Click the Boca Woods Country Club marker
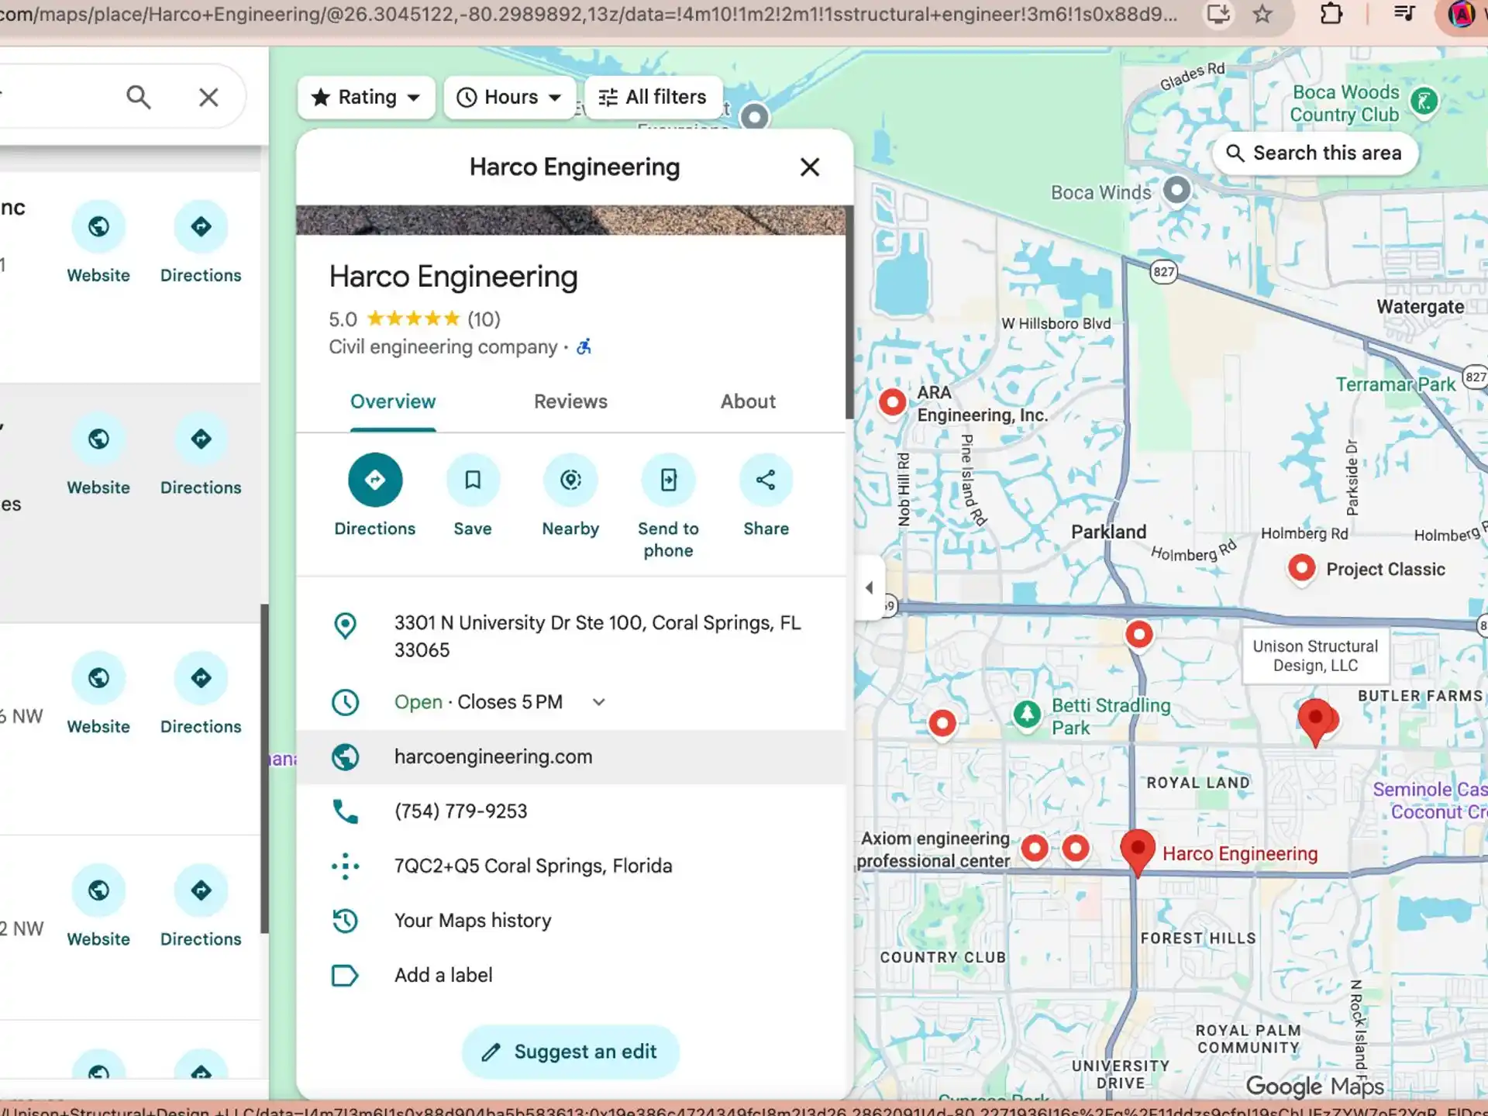This screenshot has width=1488, height=1116. 1424,101
